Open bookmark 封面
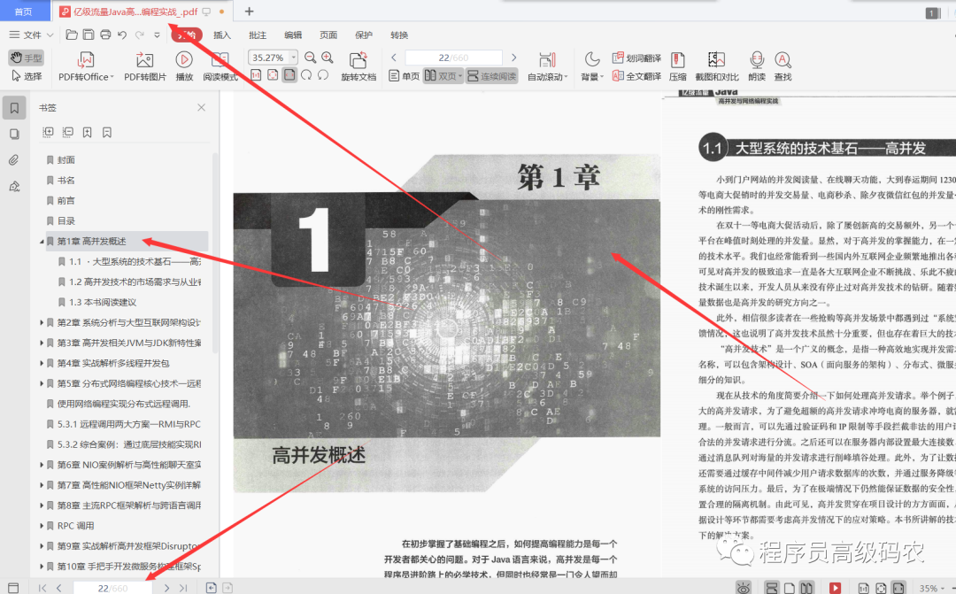This screenshot has height=594, width=956. click(66, 159)
